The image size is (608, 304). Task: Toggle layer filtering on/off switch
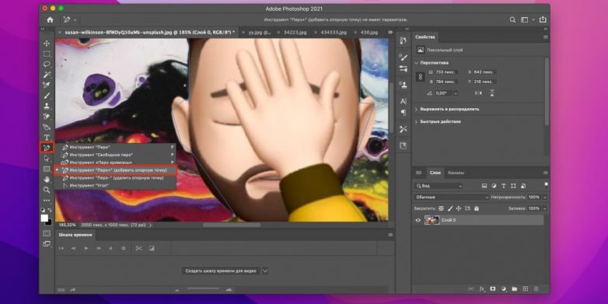point(546,184)
